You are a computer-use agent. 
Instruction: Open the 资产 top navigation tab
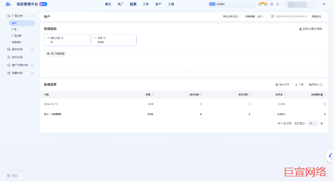tap(158, 4)
